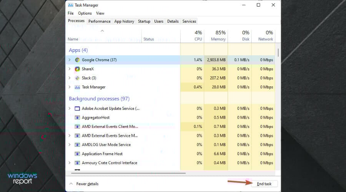Screen dimensions: 346x192
Task: Click the Task Manager title bar icon
Action: tap(71, 5)
